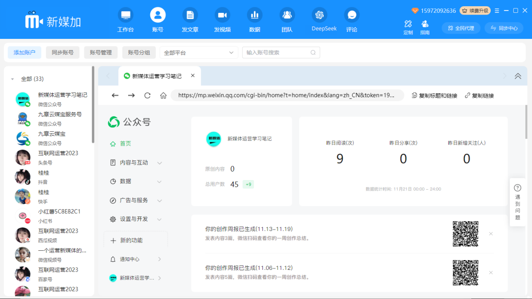This screenshot has height=299, width=532.
Task: View the 数据 data analytics icon
Action: click(x=254, y=19)
